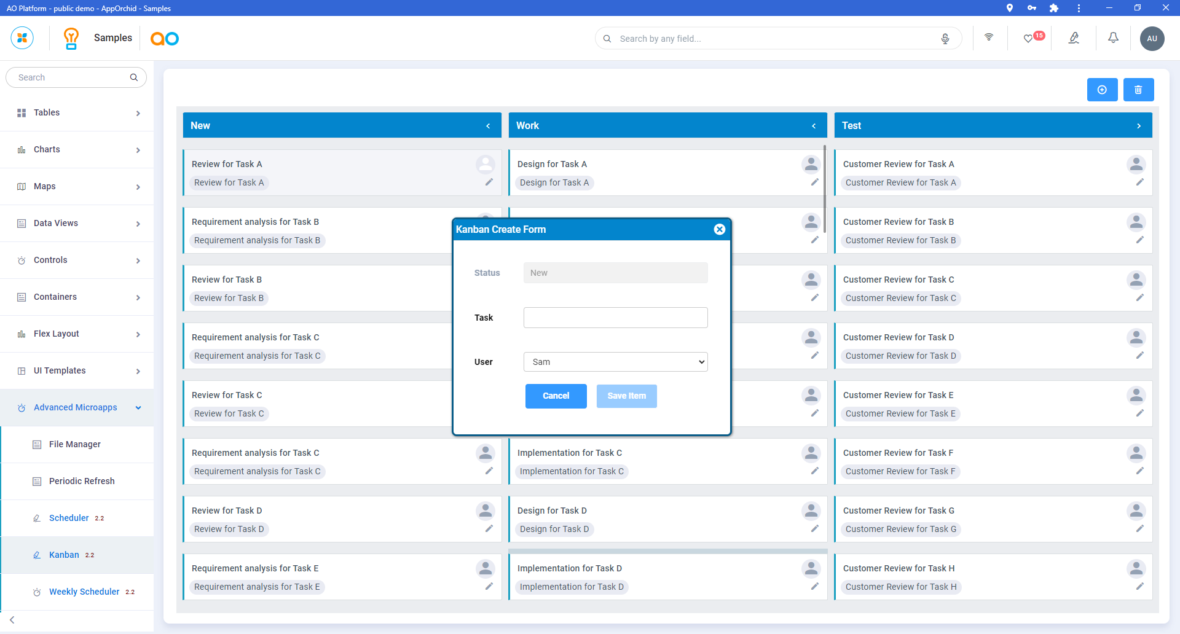Click the AU user avatar

click(x=1152, y=38)
